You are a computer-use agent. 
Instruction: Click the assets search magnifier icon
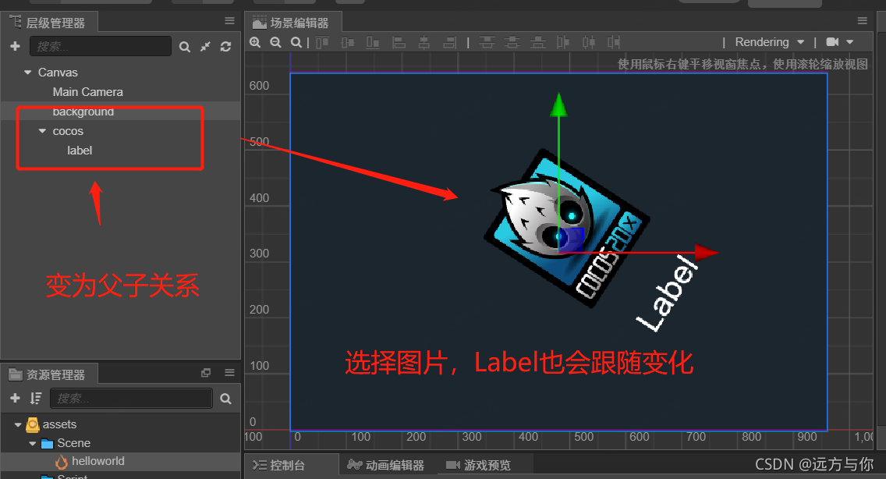click(225, 399)
